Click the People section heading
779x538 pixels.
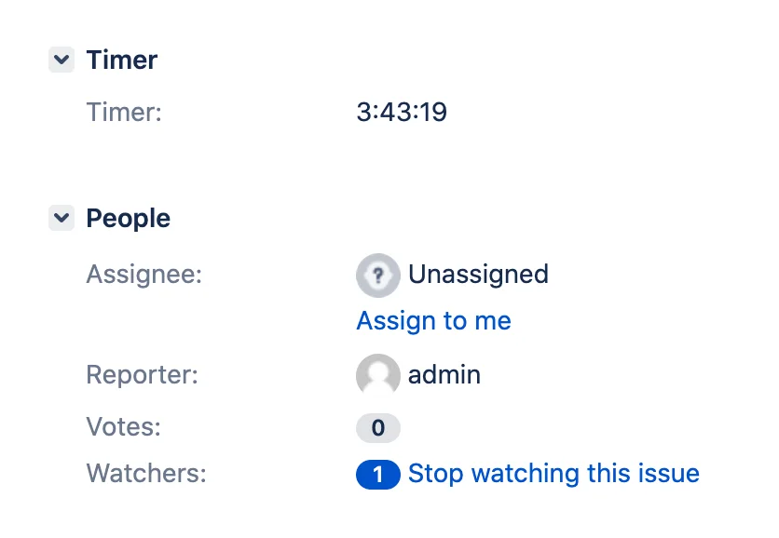tap(129, 219)
